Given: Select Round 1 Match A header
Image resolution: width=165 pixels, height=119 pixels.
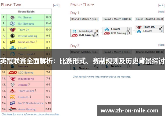Looking at the screenshot, I should pos(85,19).
